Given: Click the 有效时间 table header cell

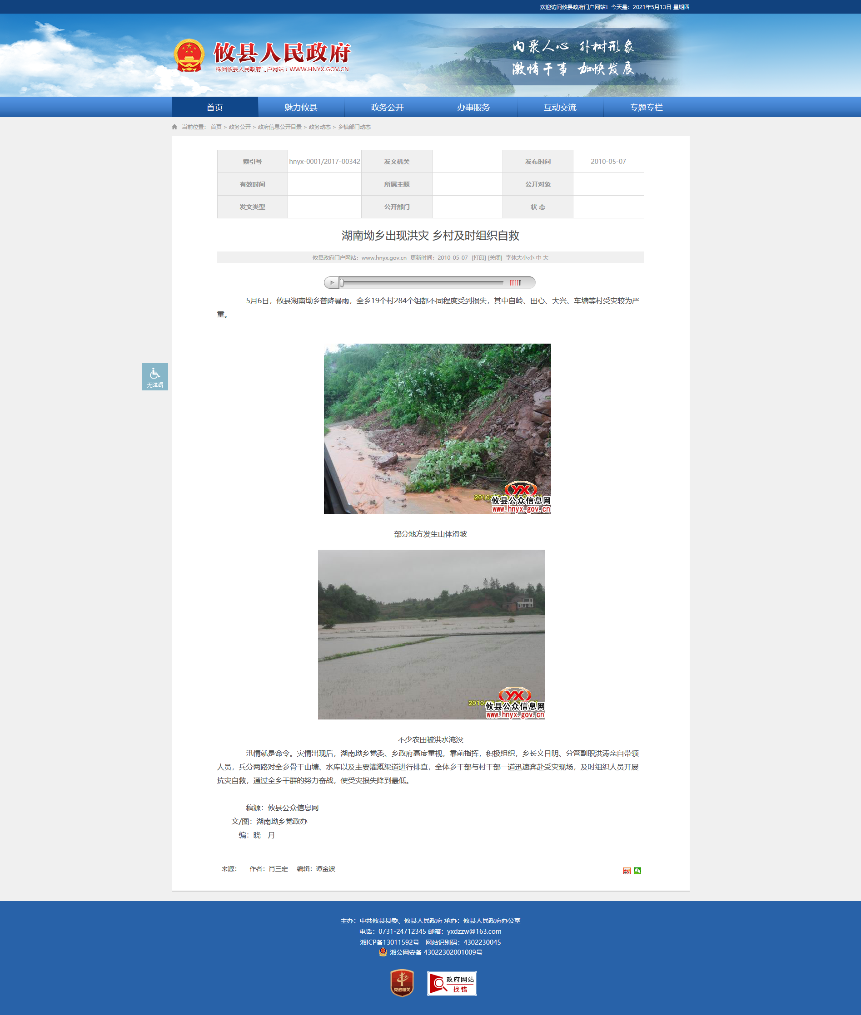Looking at the screenshot, I should pos(252,184).
